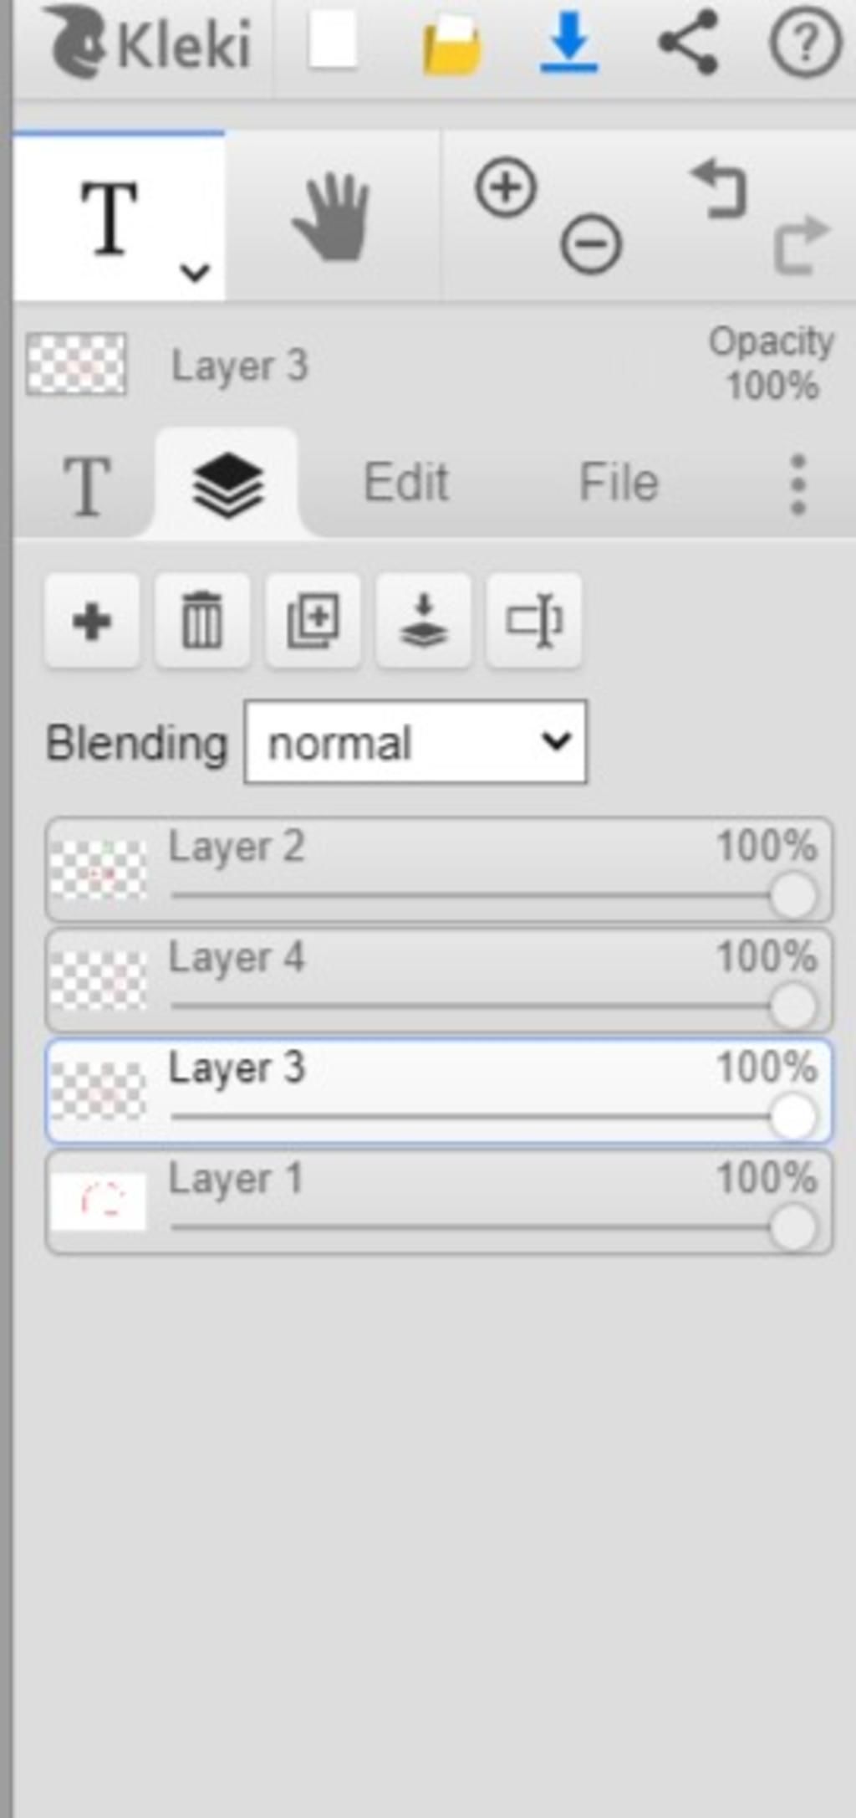Open the three-dot more menu
Screen dimensions: 856x1818
797,484
